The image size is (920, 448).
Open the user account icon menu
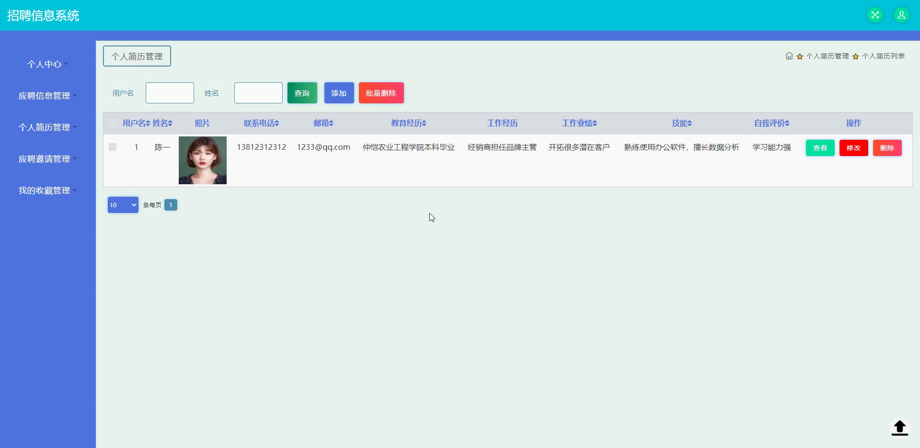click(901, 15)
